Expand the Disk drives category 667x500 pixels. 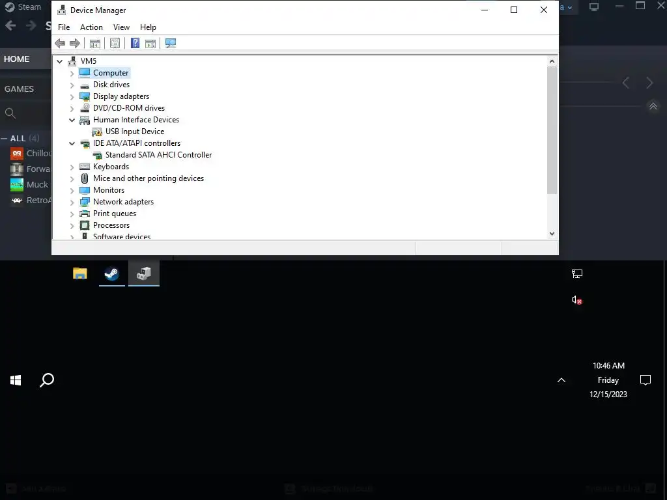tap(72, 85)
